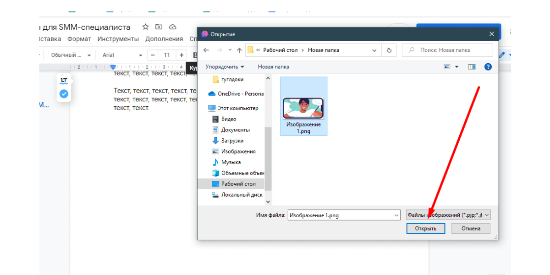This screenshot has height=275, width=550.
Task: Open the Инструменты menu
Action: coord(118,39)
